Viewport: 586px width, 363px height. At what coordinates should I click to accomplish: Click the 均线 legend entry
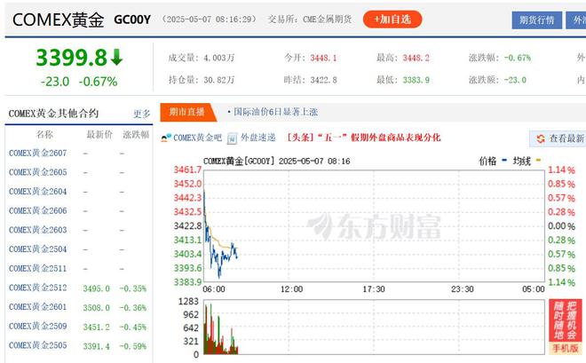pos(527,162)
